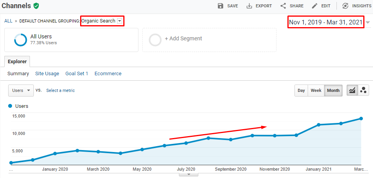This screenshot has width=373, height=178.
Task: Switch to Site Usage tab
Action: coord(47,74)
